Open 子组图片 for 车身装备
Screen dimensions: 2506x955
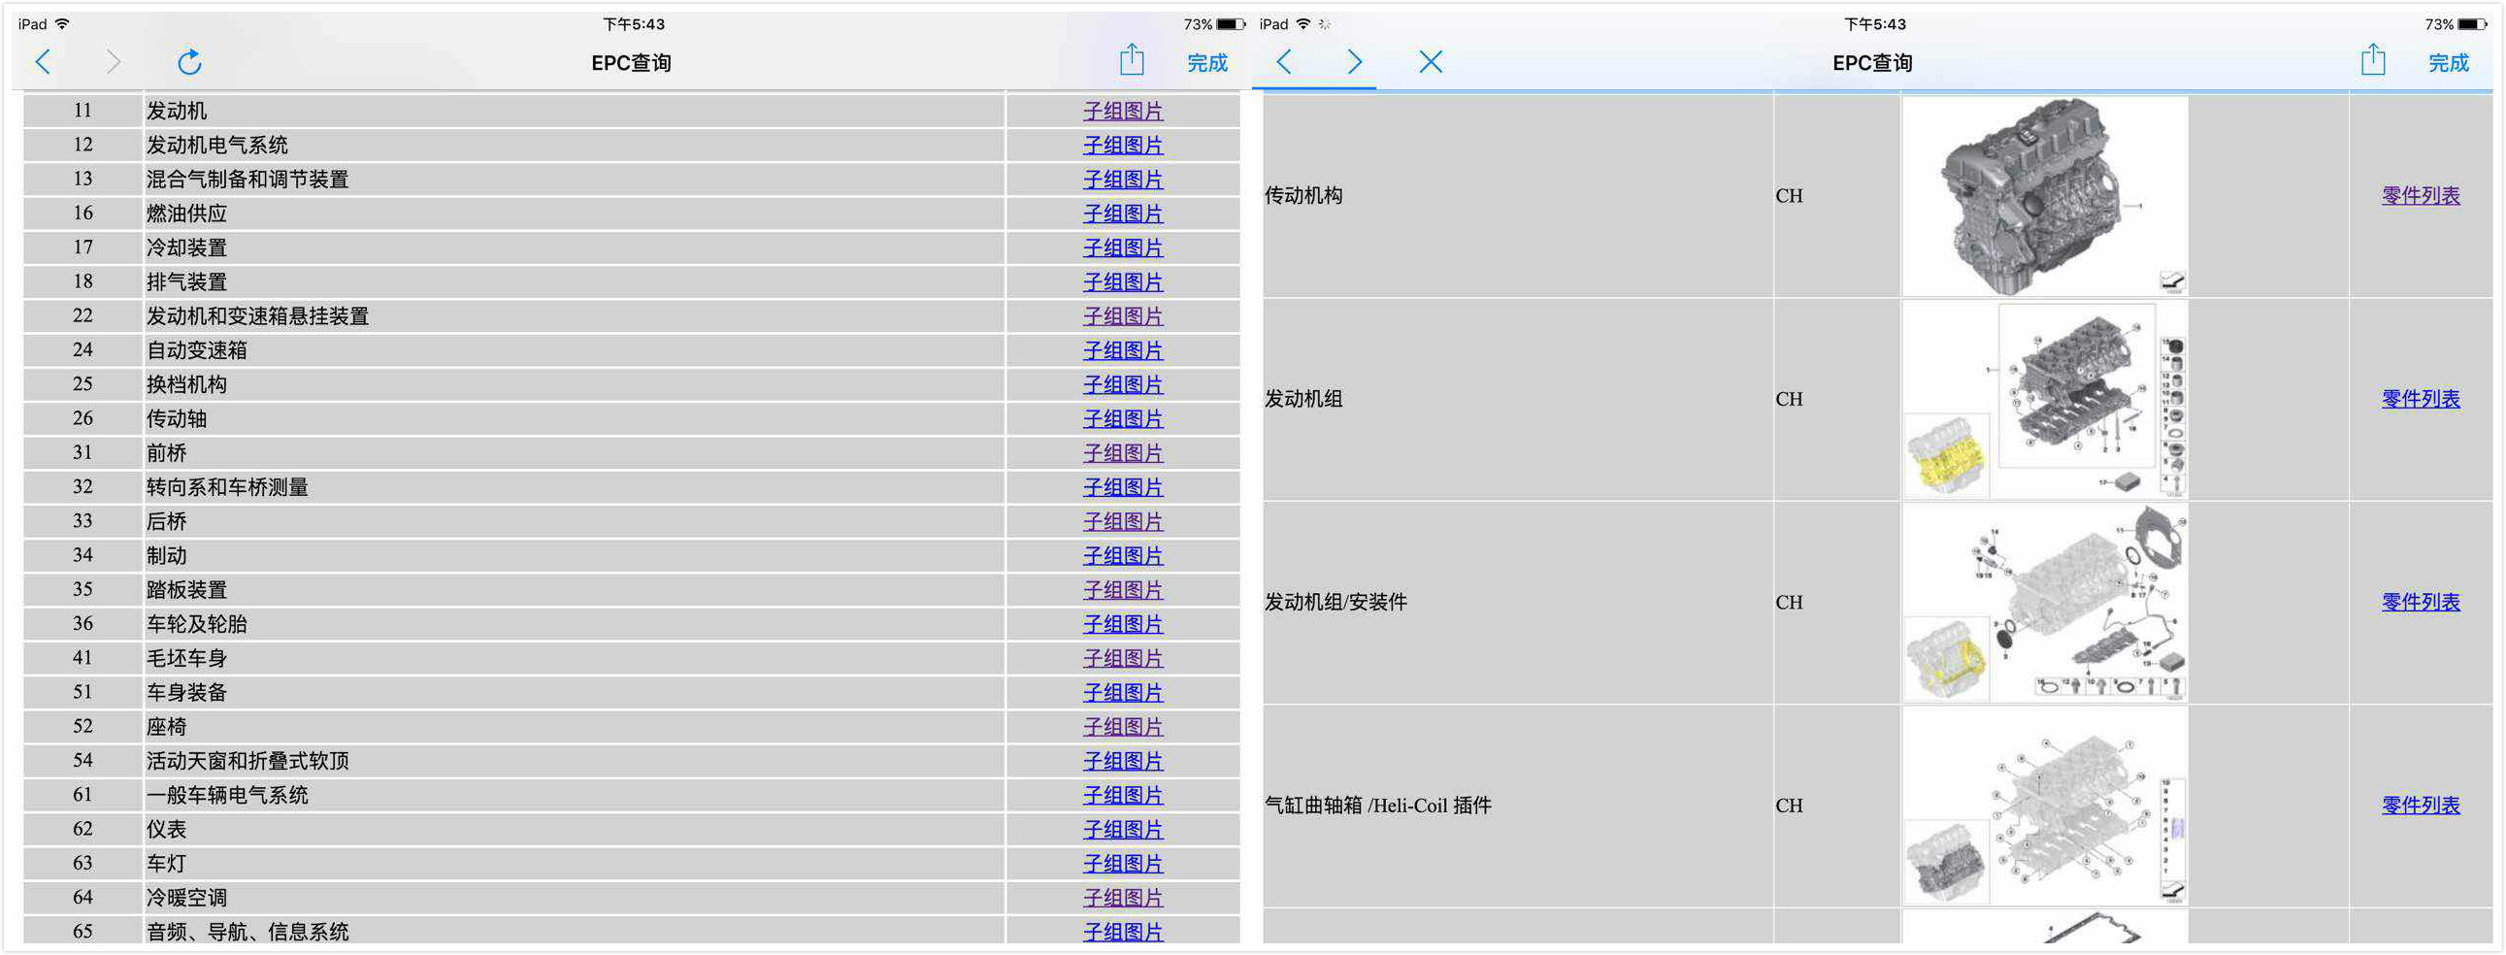coord(1123,692)
